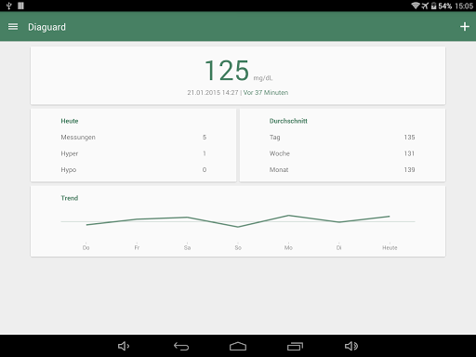This screenshot has width=476, height=357.
Task: Open the recent apps overview
Action: 295,346
